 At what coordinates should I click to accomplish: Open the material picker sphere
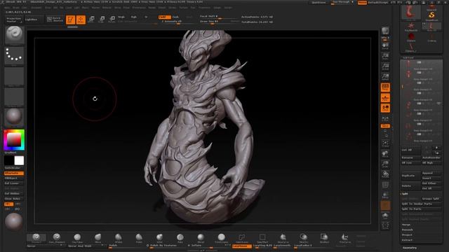pyautogui.click(x=14, y=117)
